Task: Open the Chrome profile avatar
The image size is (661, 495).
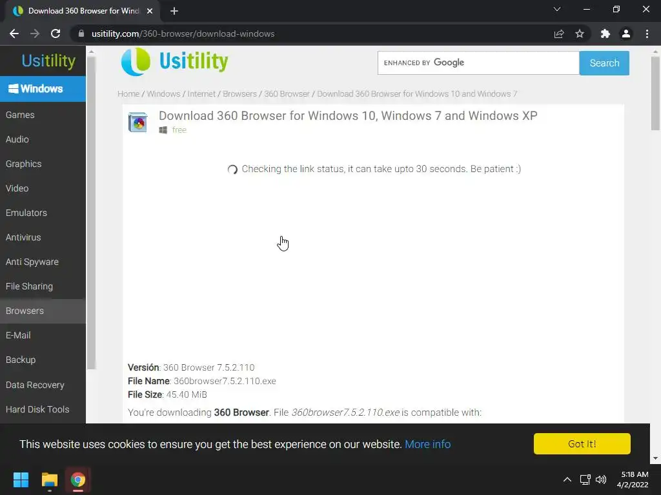Action: [626, 34]
